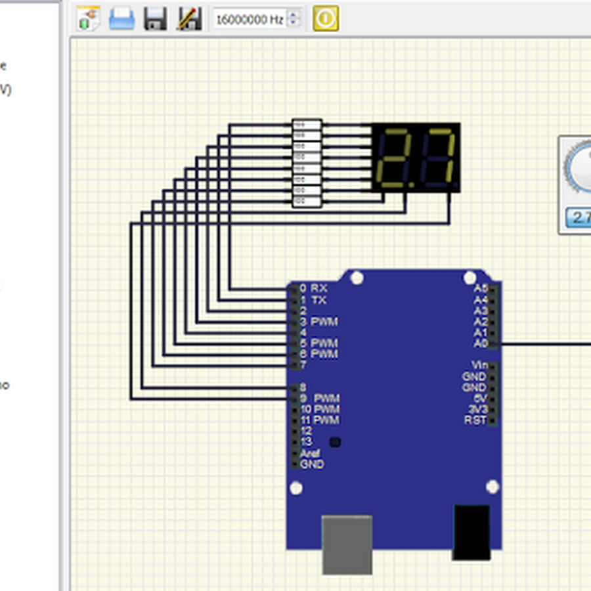The width and height of the screenshot is (591, 591).
Task: Click the New Circuit toolbar icon
Action: click(89, 19)
